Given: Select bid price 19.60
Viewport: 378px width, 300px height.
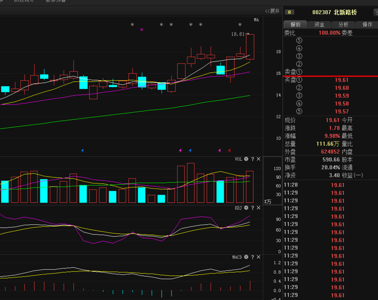Looking at the screenshot, I should coord(342,88).
